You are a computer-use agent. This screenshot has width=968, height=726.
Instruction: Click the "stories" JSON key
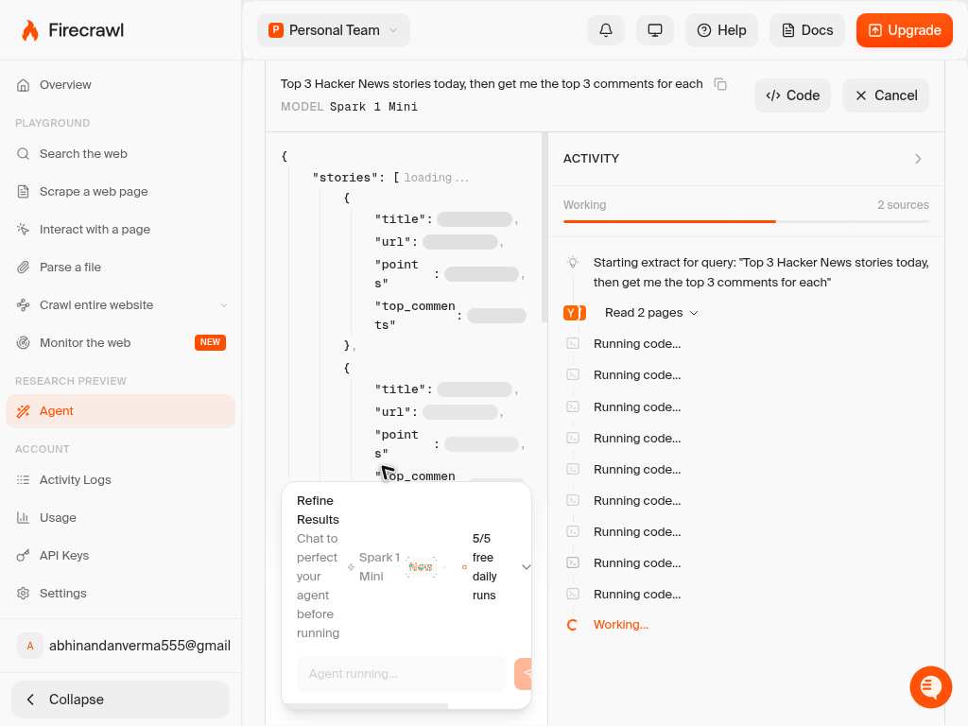344,178
